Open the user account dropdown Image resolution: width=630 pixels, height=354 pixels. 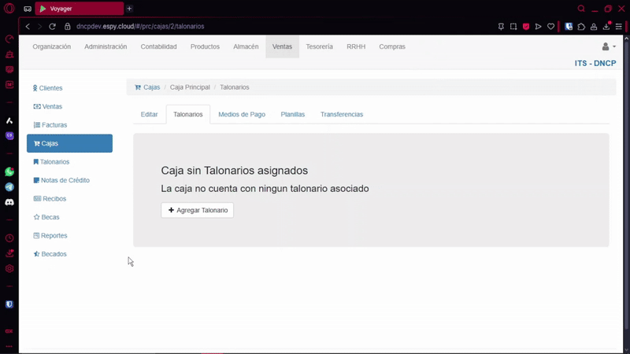pos(609,46)
